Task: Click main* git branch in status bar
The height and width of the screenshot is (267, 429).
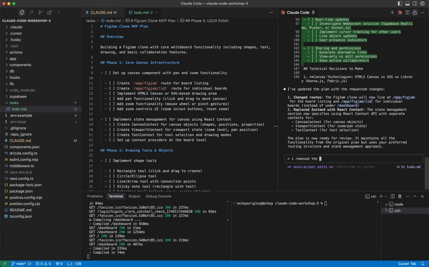Action: click(x=19, y=264)
